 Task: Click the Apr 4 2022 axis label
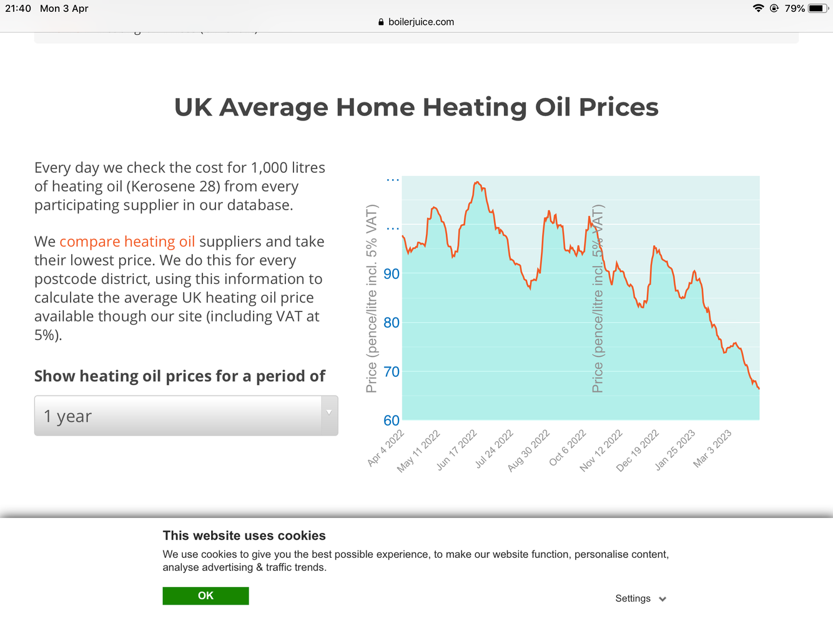point(386,448)
